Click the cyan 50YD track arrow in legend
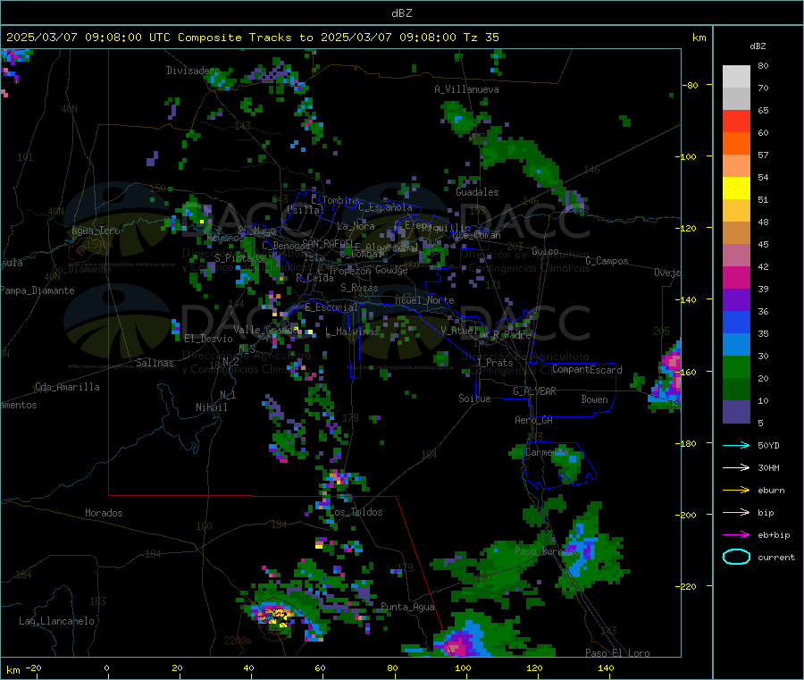The height and width of the screenshot is (680, 804). 736,445
